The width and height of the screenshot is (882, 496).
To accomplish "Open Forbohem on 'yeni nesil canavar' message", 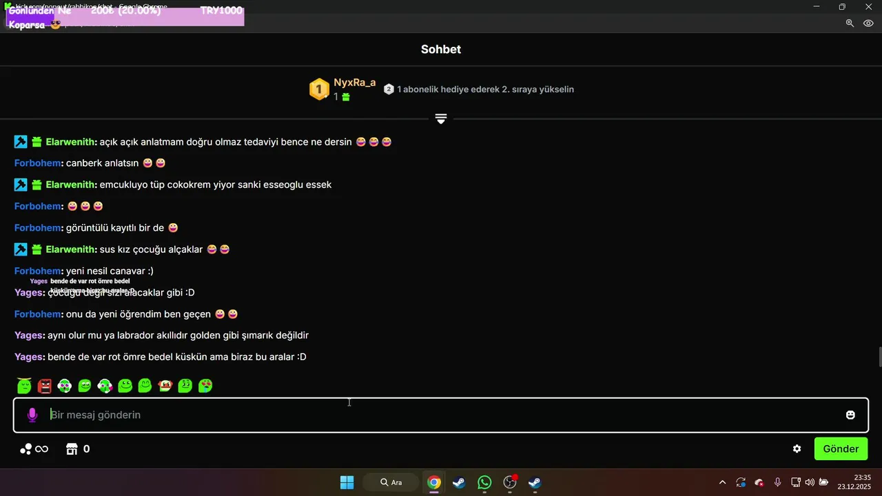I will tap(39, 271).
